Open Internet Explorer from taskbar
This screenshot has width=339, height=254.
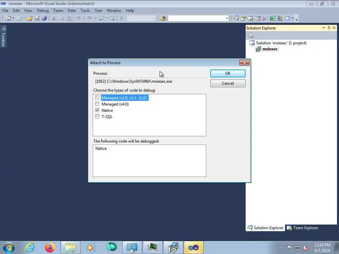(29, 247)
